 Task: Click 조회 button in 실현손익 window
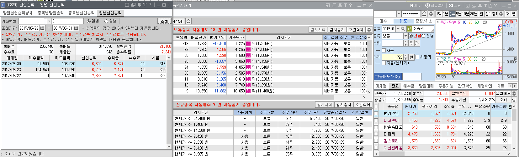(164, 21)
